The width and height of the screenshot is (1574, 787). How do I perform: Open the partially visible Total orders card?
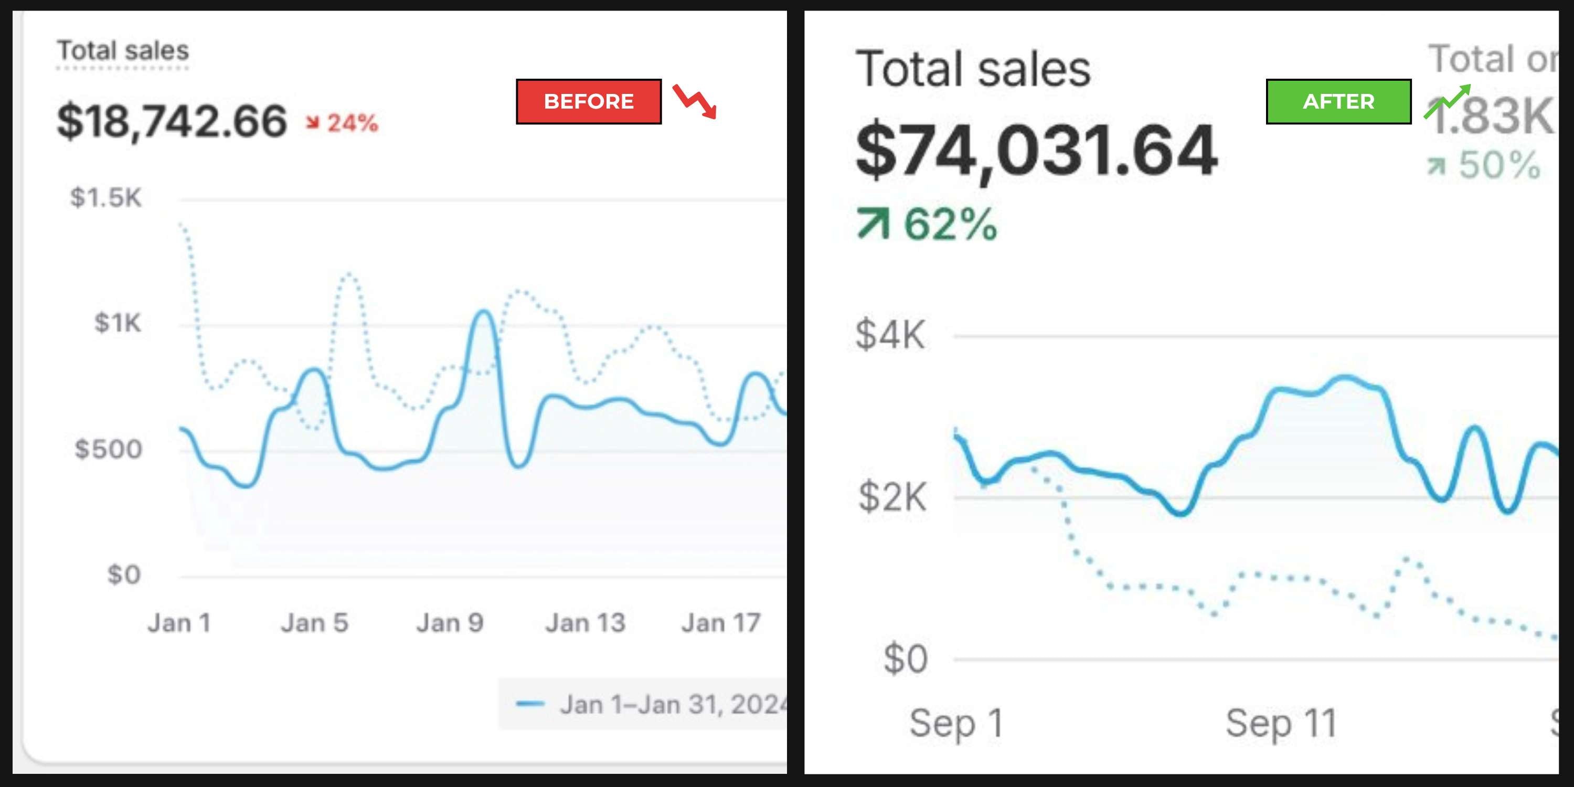(1492, 59)
